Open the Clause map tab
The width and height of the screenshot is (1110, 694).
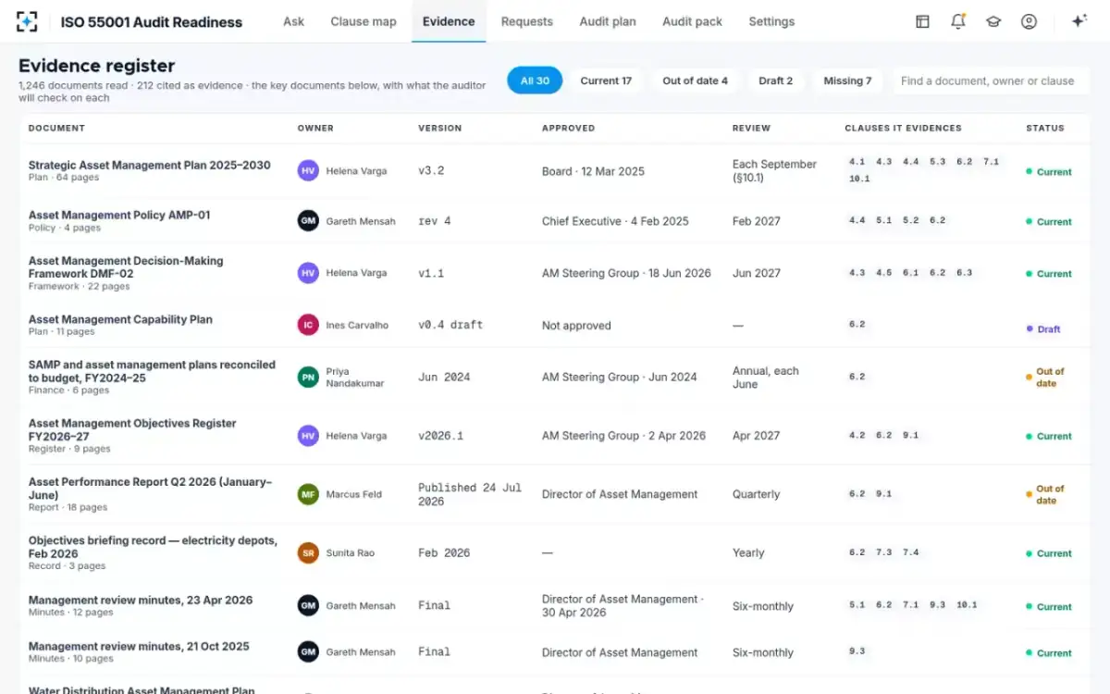point(364,21)
